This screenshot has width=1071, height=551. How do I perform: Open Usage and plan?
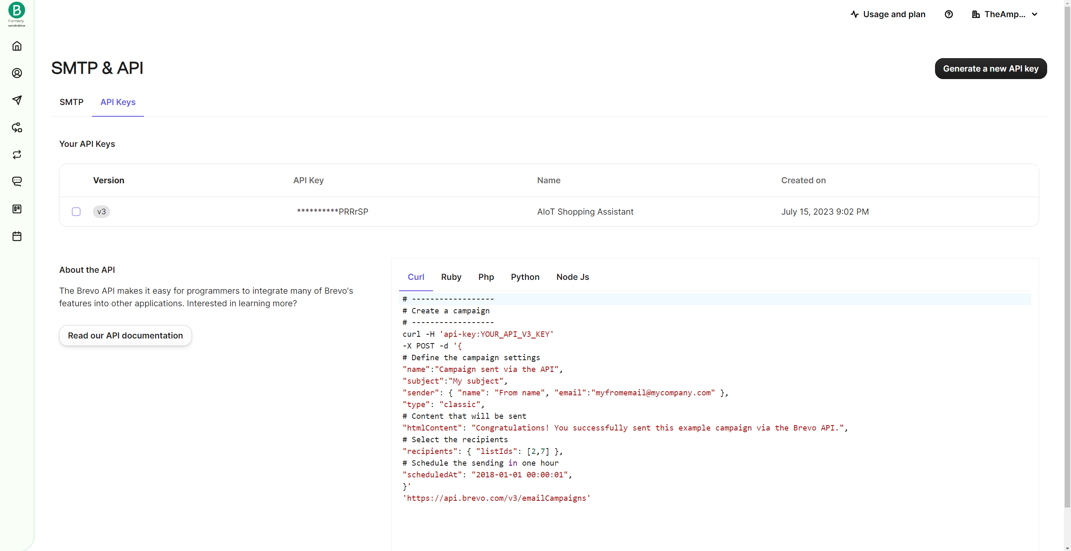894,14
